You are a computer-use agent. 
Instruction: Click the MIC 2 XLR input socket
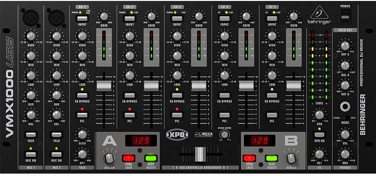pos(56,16)
